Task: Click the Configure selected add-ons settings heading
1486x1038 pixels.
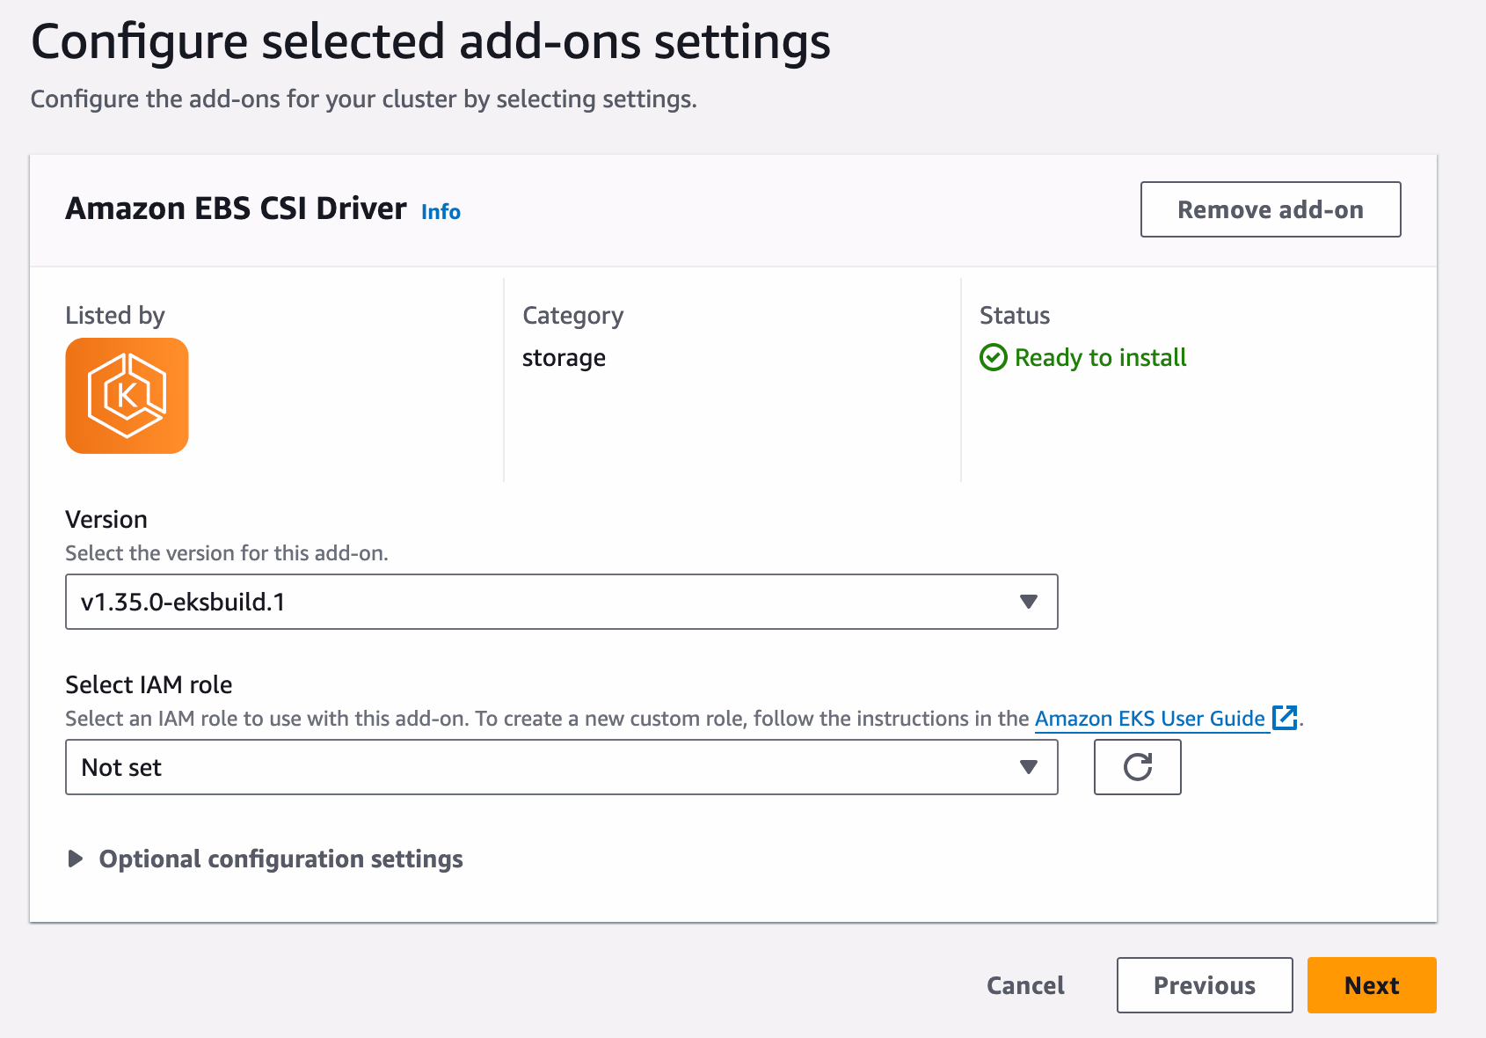Action: pyautogui.click(x=430, y=41)
